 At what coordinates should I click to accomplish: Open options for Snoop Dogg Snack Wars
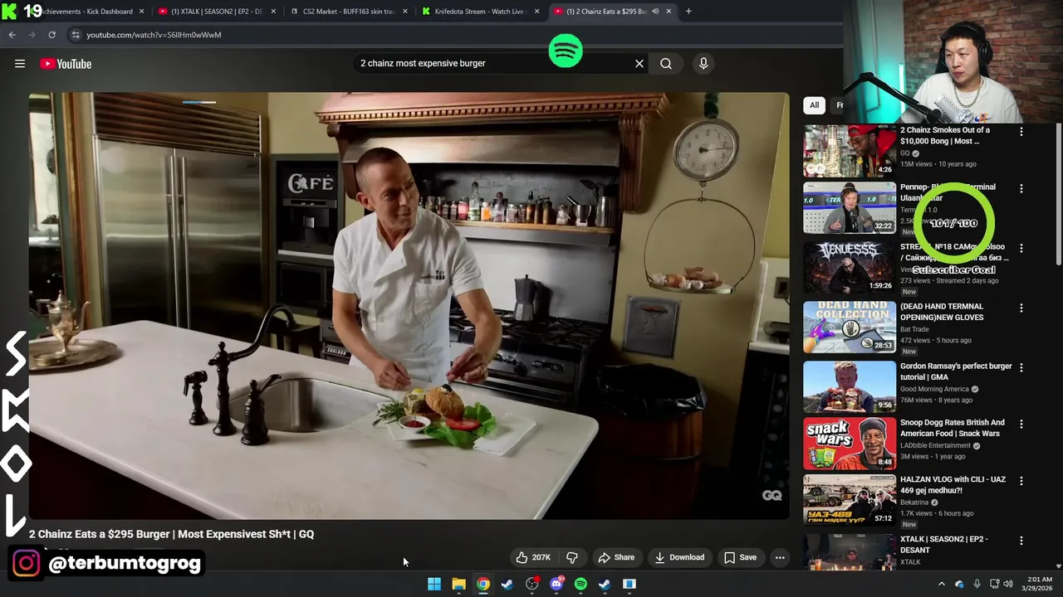click(x=1021, y=424)
